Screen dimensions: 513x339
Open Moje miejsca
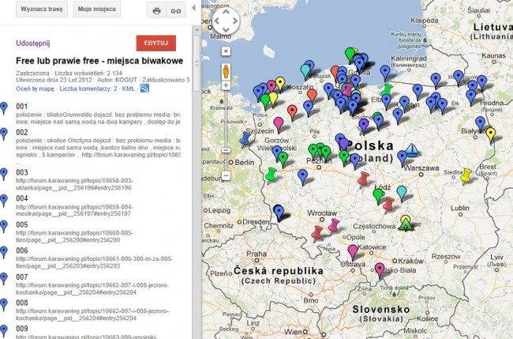coord(96,9)
